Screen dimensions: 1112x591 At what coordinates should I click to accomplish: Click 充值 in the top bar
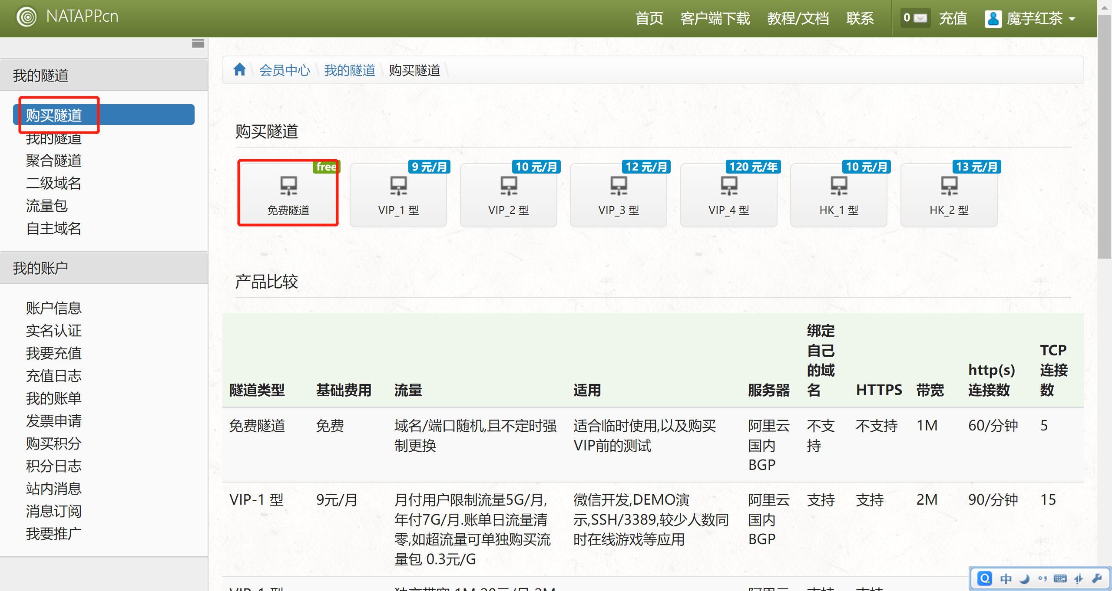coord(953,19)
